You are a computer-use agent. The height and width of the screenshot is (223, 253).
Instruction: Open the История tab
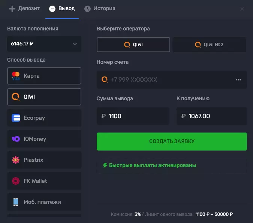[x=100, y=8]
